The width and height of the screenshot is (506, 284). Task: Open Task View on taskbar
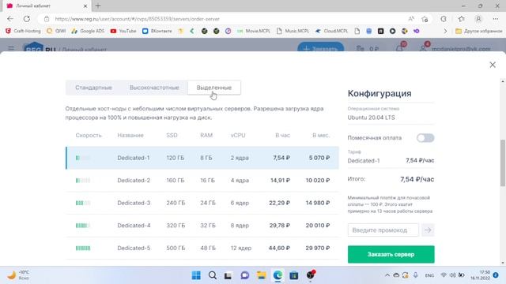(x=228, y=275)
